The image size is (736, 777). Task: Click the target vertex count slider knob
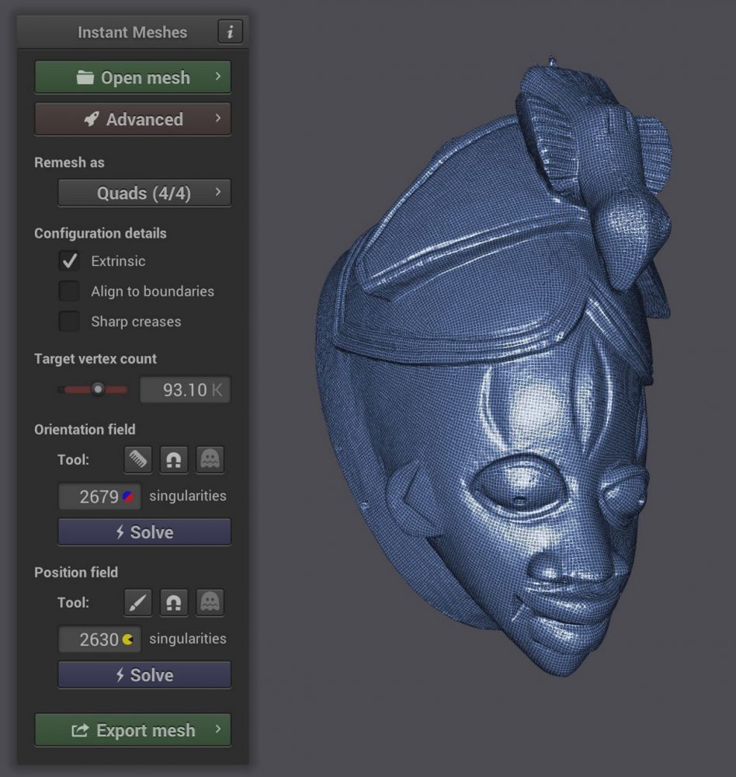coord(98,389)
